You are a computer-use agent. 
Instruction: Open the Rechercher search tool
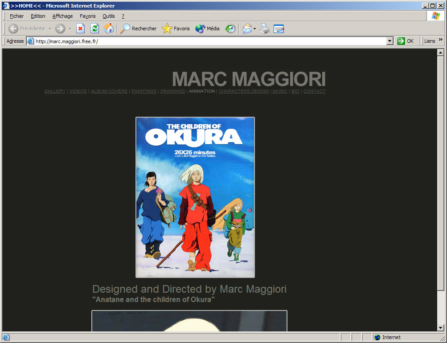138,29
